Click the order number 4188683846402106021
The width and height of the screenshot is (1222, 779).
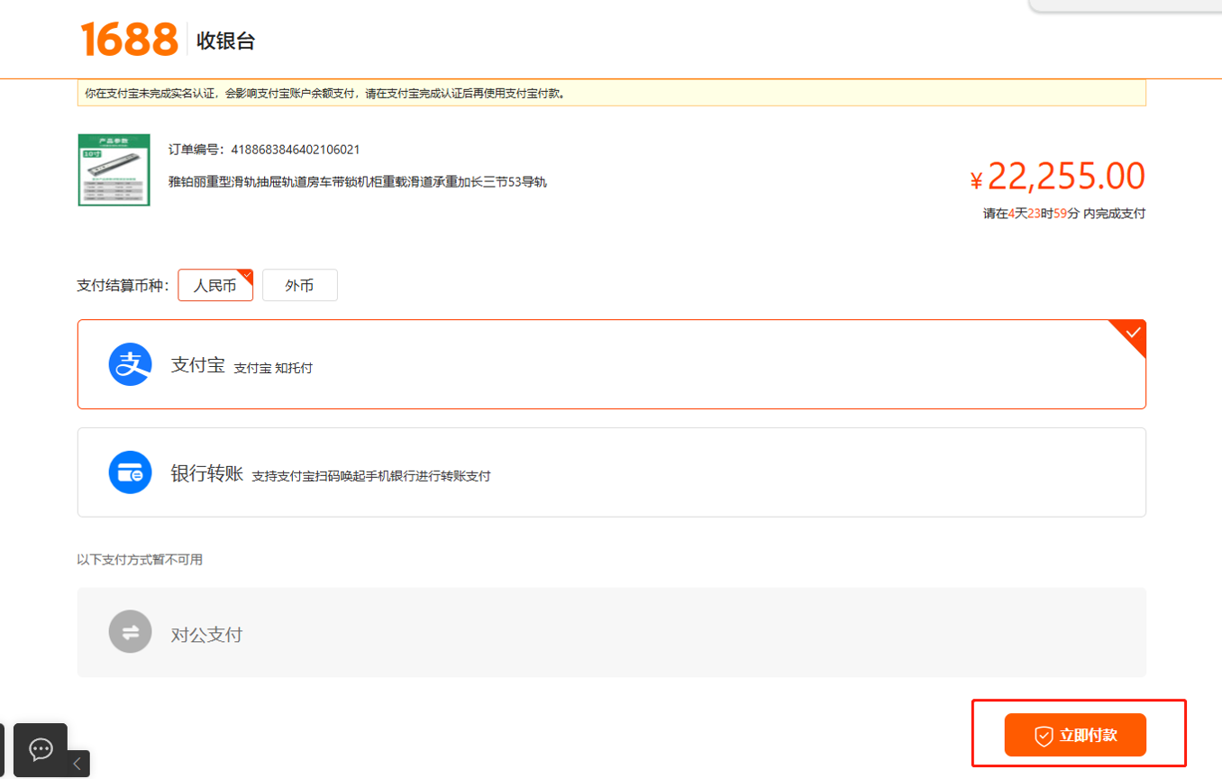[296, 149]
